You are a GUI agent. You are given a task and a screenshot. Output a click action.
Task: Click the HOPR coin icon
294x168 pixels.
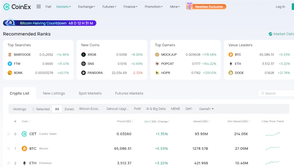(x=157, y=73)
